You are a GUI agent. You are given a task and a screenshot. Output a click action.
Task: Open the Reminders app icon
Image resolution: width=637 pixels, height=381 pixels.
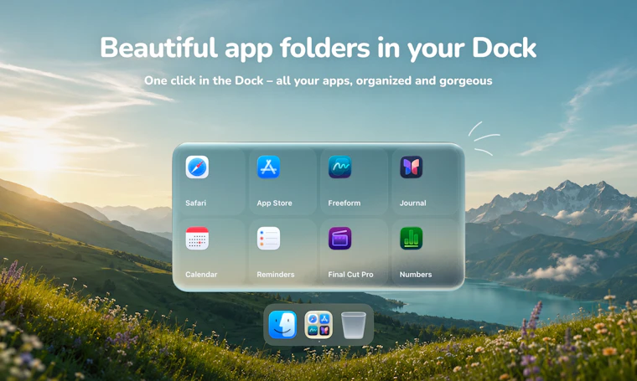(x=268, y=238)
